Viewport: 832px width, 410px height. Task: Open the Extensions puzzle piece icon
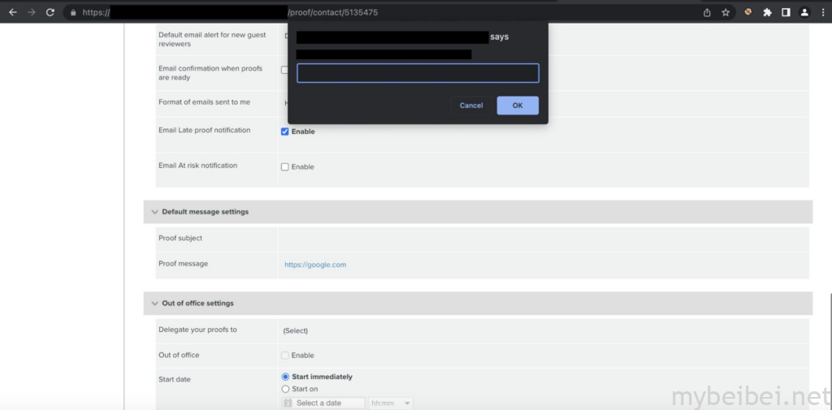[767, 12]
